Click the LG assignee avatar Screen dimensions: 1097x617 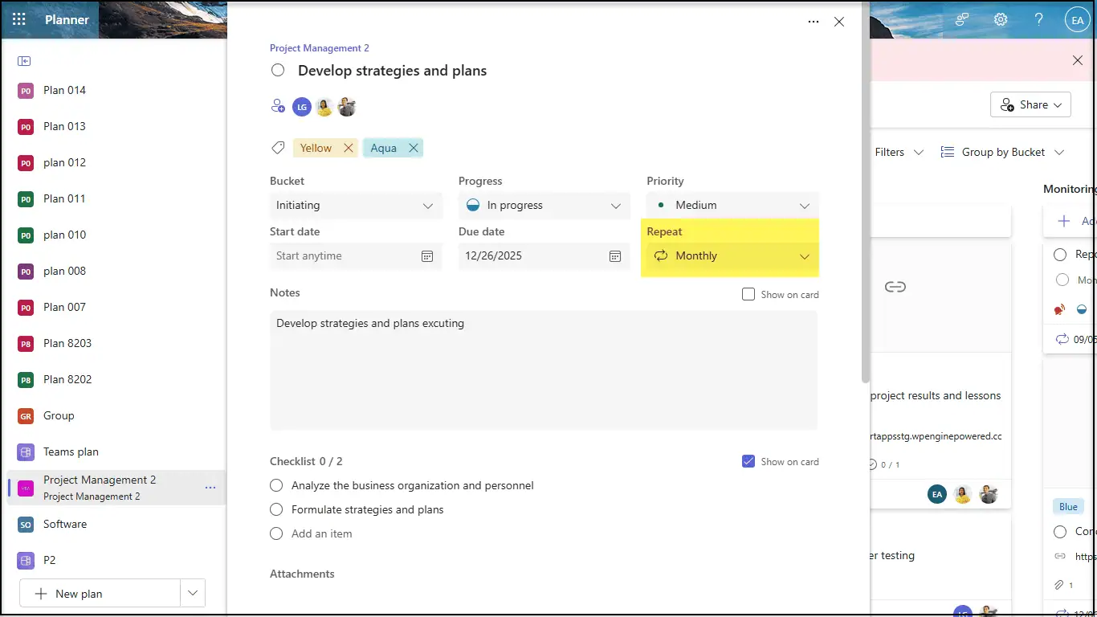pyautogui.click(x=302, y=107)
